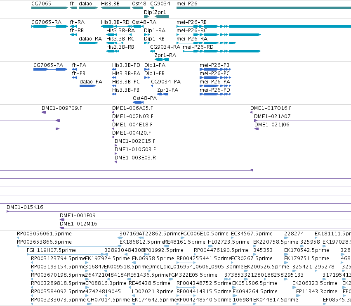Image resolution: width=351 pixels, height=306 pixels.
Task: Click the clone label 'DME1-015K16'
Action: pyautogui.click(x=25, y=207)
